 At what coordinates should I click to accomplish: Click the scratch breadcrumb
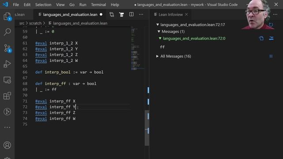point(35,23)
